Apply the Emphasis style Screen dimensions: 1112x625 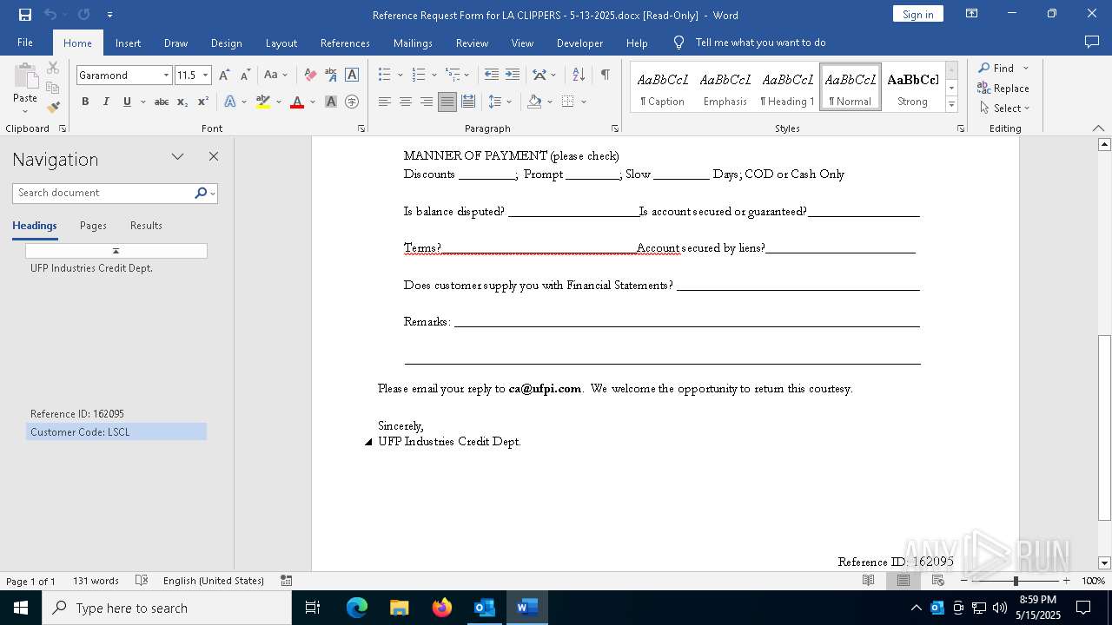[725, 88]
